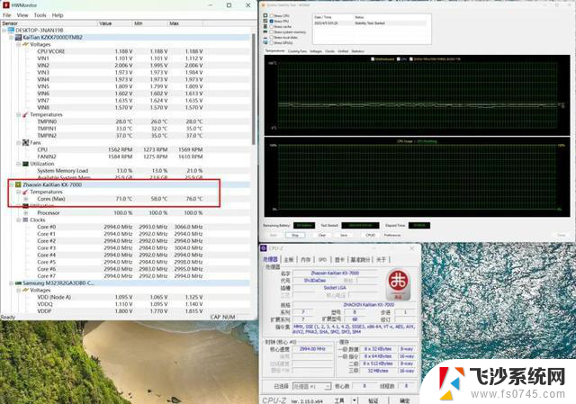Click the Clocks icon under KX-7000
This screenshot has height=404, width=576.
coord(25,220)
